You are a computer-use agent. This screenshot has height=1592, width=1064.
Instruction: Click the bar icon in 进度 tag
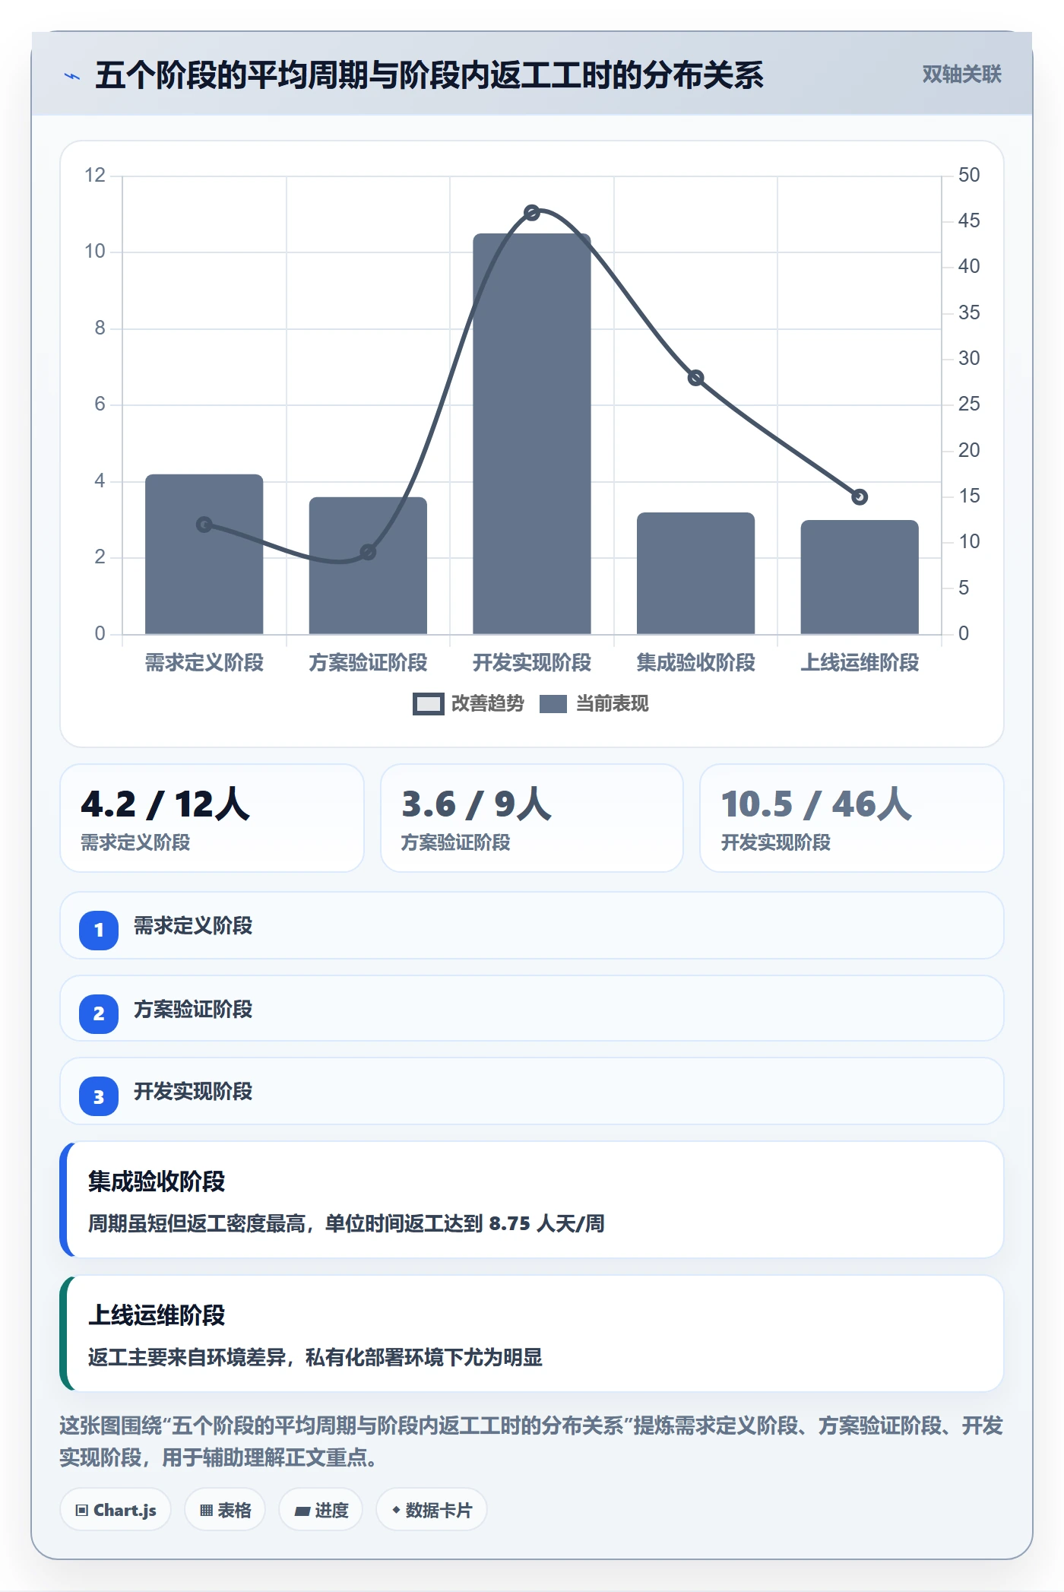click(302, 1511)
